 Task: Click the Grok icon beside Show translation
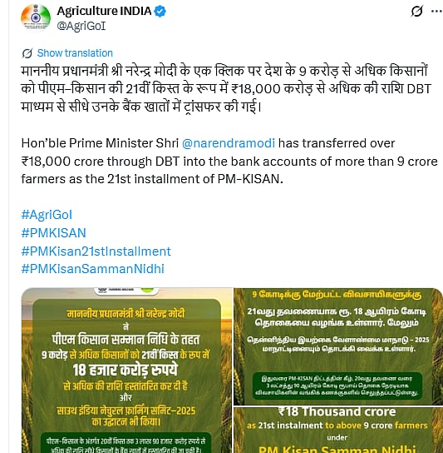(x=27, y=53)
